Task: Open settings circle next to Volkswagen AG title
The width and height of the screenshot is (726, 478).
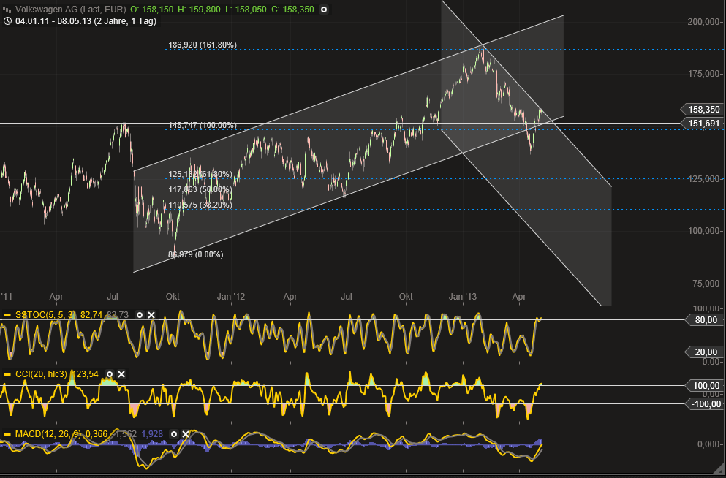Action: point(324,10)
